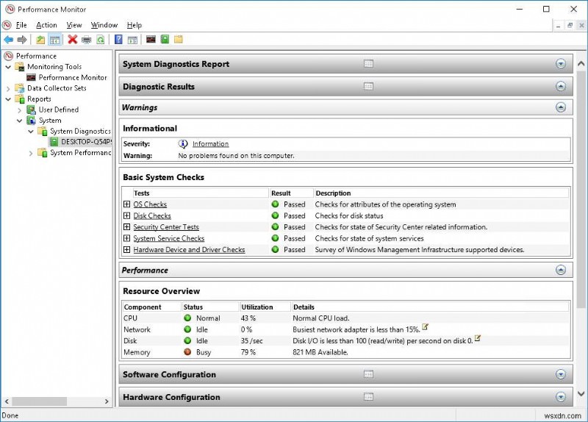The image size is (588, 422).
Task: Click the Refresh toolbar icon
Action: [99, 39]
